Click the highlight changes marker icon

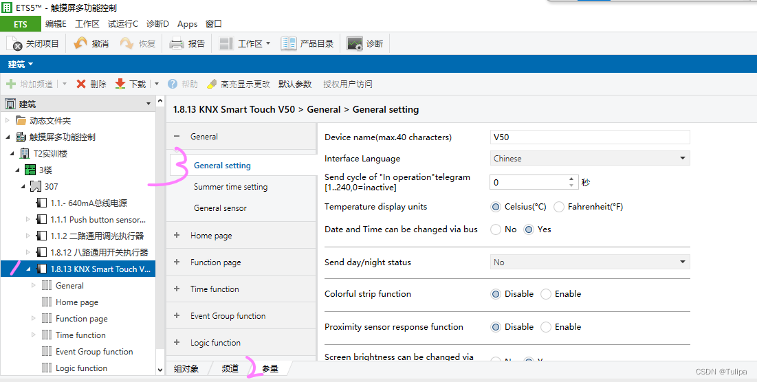(212, 84)
